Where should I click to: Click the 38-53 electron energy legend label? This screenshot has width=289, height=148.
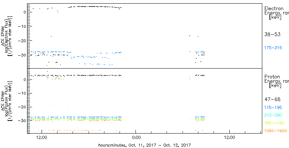coord(272,34)
